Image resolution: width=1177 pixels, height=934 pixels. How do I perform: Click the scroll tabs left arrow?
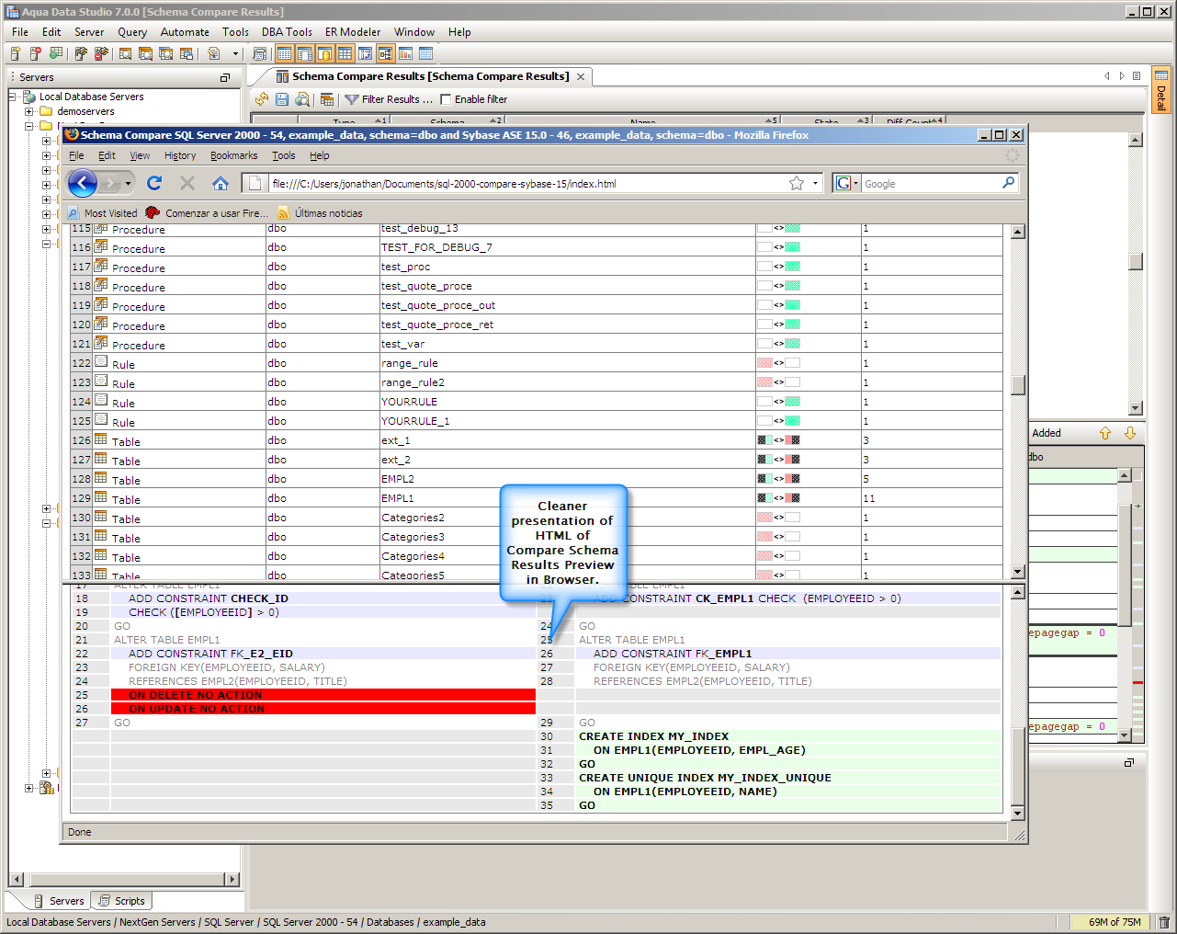coord(1107,76)
